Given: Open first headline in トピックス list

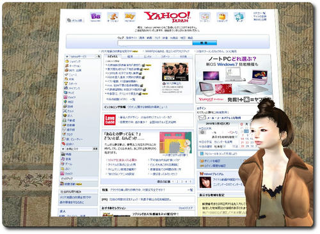Looking at the screenshot, I should [x=125, y=65].
